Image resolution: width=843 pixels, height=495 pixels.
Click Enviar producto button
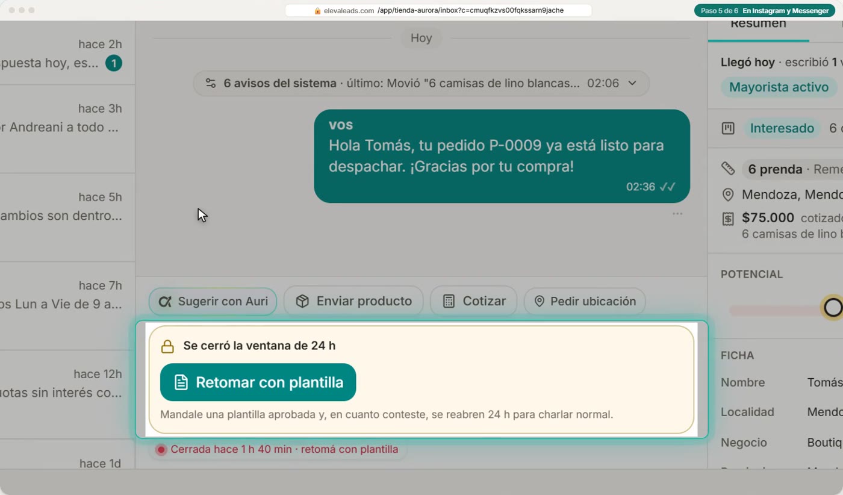353,302
